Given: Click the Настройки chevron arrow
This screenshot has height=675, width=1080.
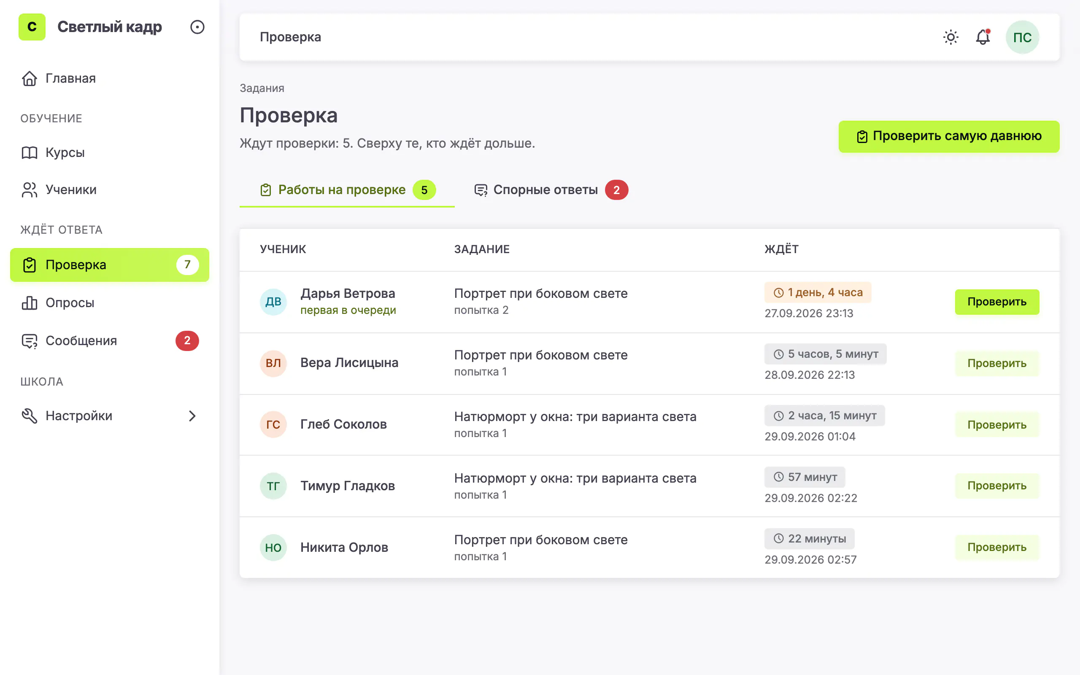Looking at the screenshot, I should coord(192,416).
